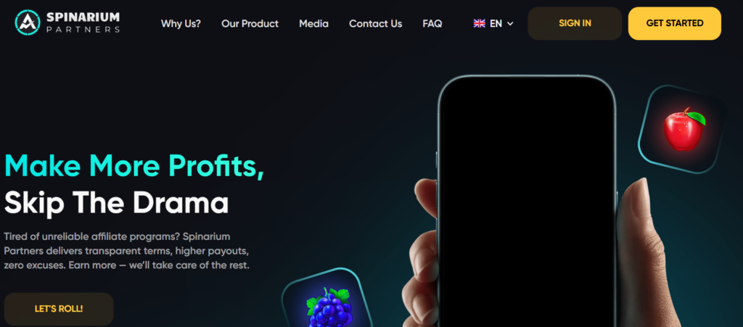Select Contact Us in the navigation
The width and height of the screenshot is (743, 327).
[x=375, y=24]
